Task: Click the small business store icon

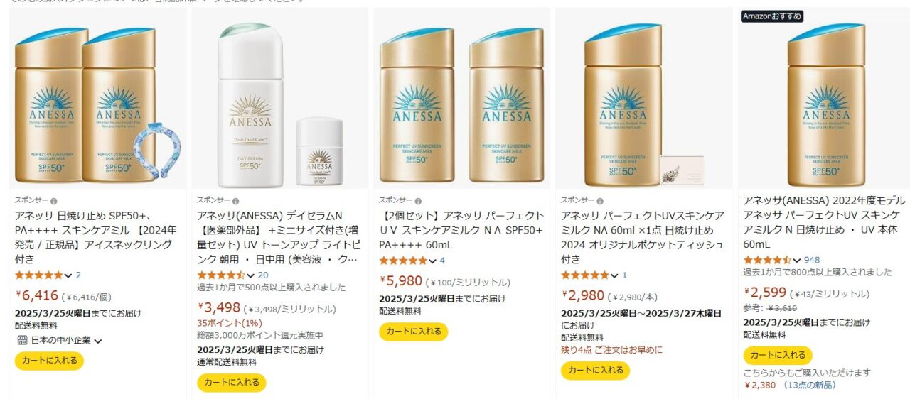Action: [21, 340]
